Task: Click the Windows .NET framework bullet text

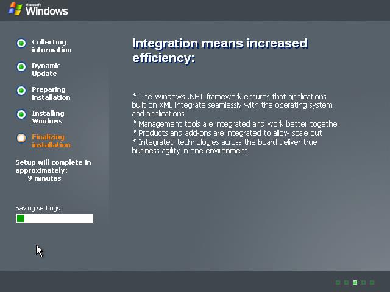Action: point(232,105)
